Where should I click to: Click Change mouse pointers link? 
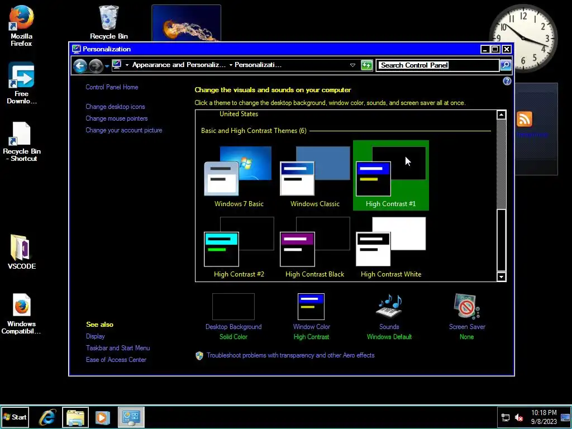[x=116, y=118]
